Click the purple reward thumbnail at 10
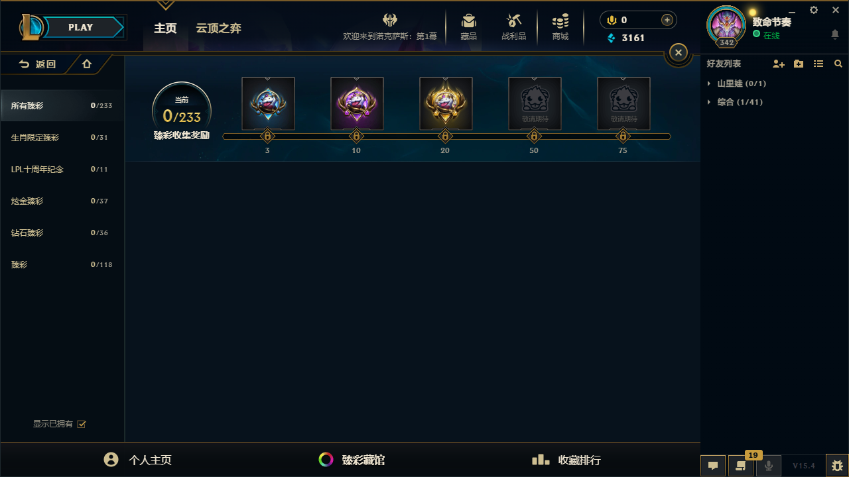This screenshot has width=849, height=477. (x=357, y=103)
